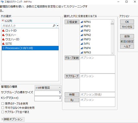Open the column filter dropdown arrow

point(58,26)
